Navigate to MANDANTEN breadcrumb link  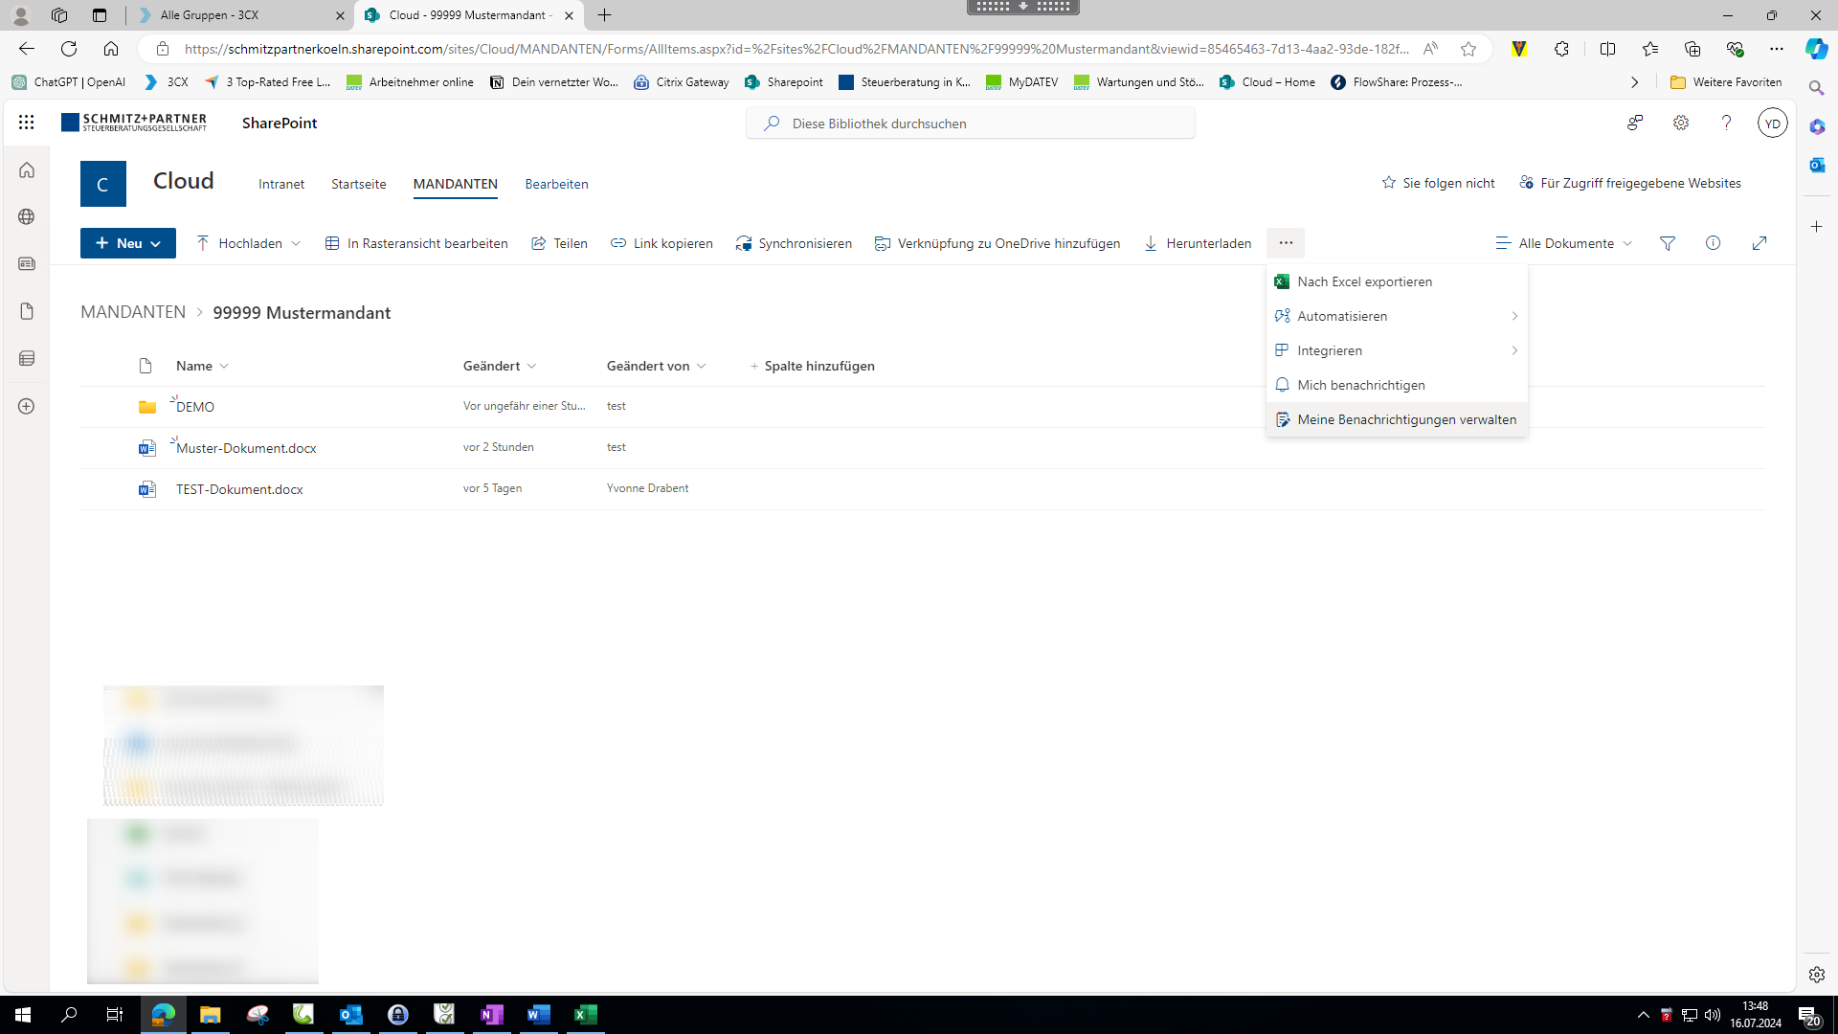click(133, 312)
